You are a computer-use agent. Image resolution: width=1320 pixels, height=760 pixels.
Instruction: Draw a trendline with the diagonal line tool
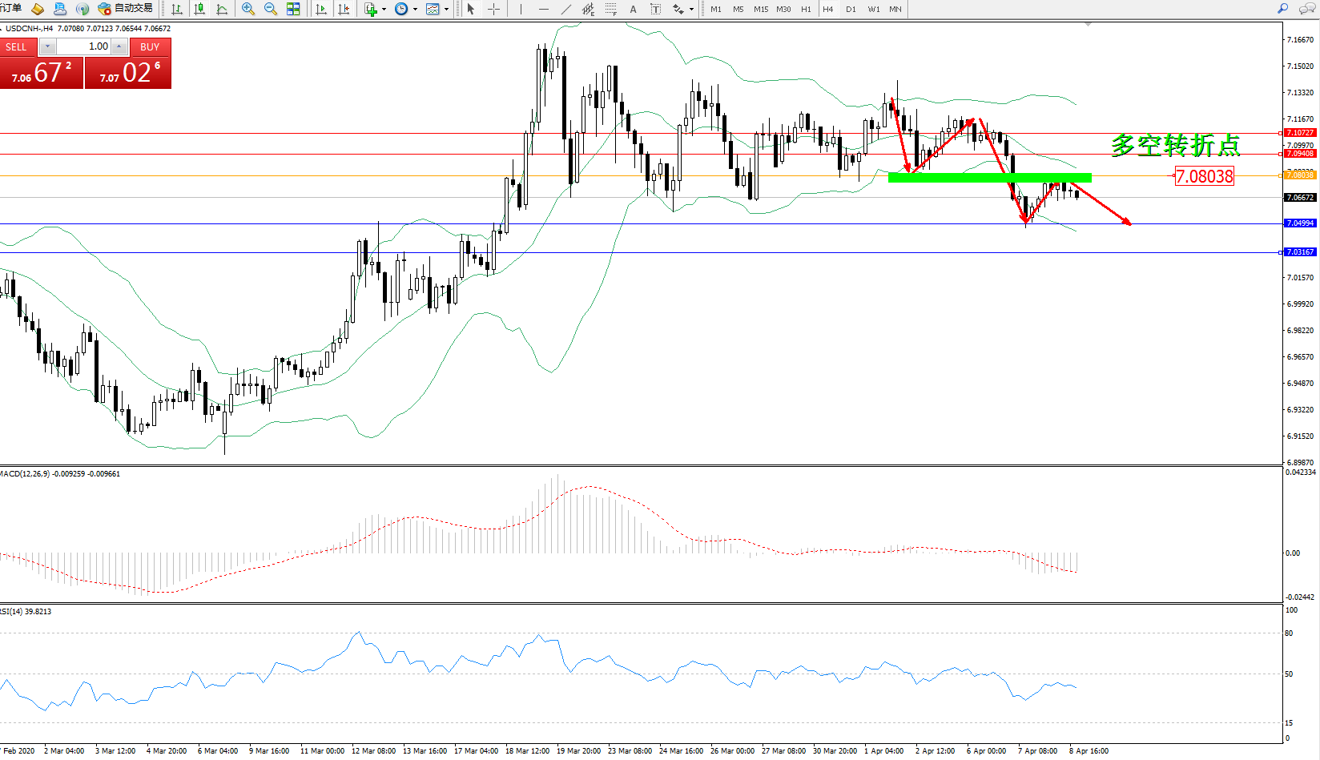pos(566,9)
